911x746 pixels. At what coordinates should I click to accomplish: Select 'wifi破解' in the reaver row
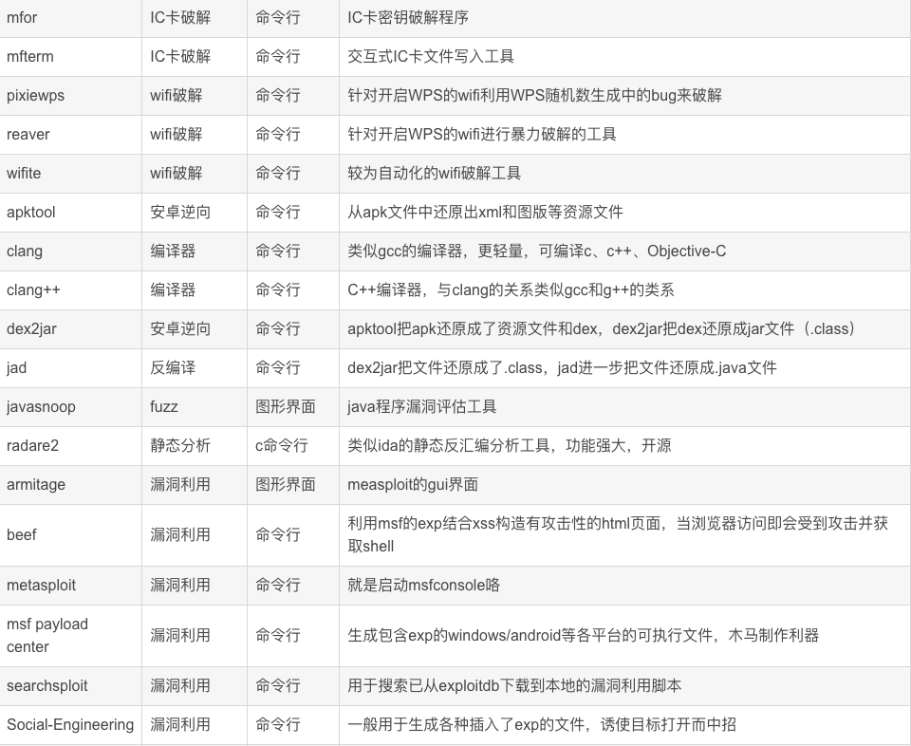click(177, 134)
